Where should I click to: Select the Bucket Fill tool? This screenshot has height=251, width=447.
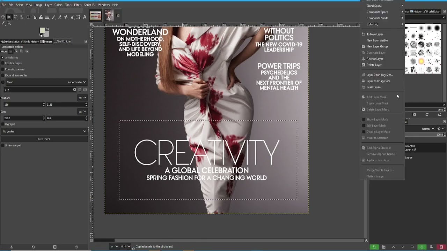tap(41, 17)
